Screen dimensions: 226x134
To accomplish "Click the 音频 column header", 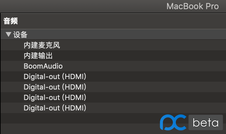I will coord(10,21).
